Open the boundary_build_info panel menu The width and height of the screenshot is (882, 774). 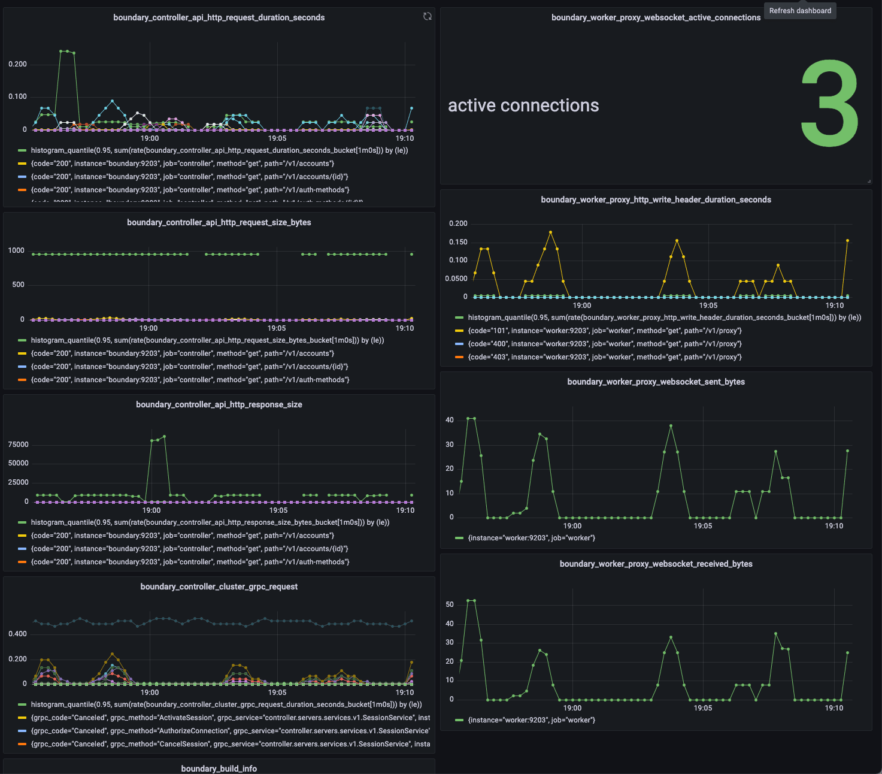click(219, 768)
